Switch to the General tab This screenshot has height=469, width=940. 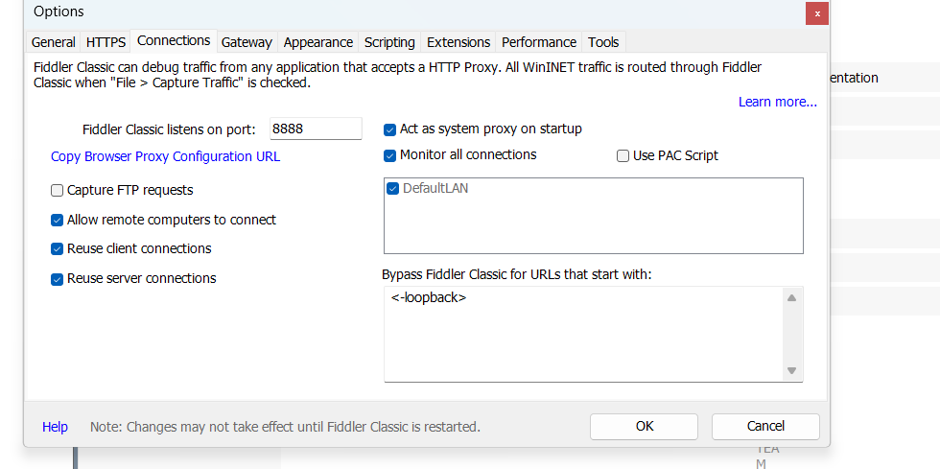pyautogui.click(x=54, y=42)
